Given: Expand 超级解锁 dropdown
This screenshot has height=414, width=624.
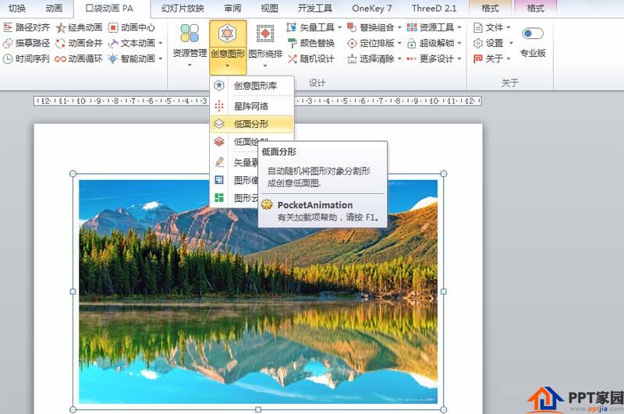Looking at the screenshot, I should (x=459, y=43).
